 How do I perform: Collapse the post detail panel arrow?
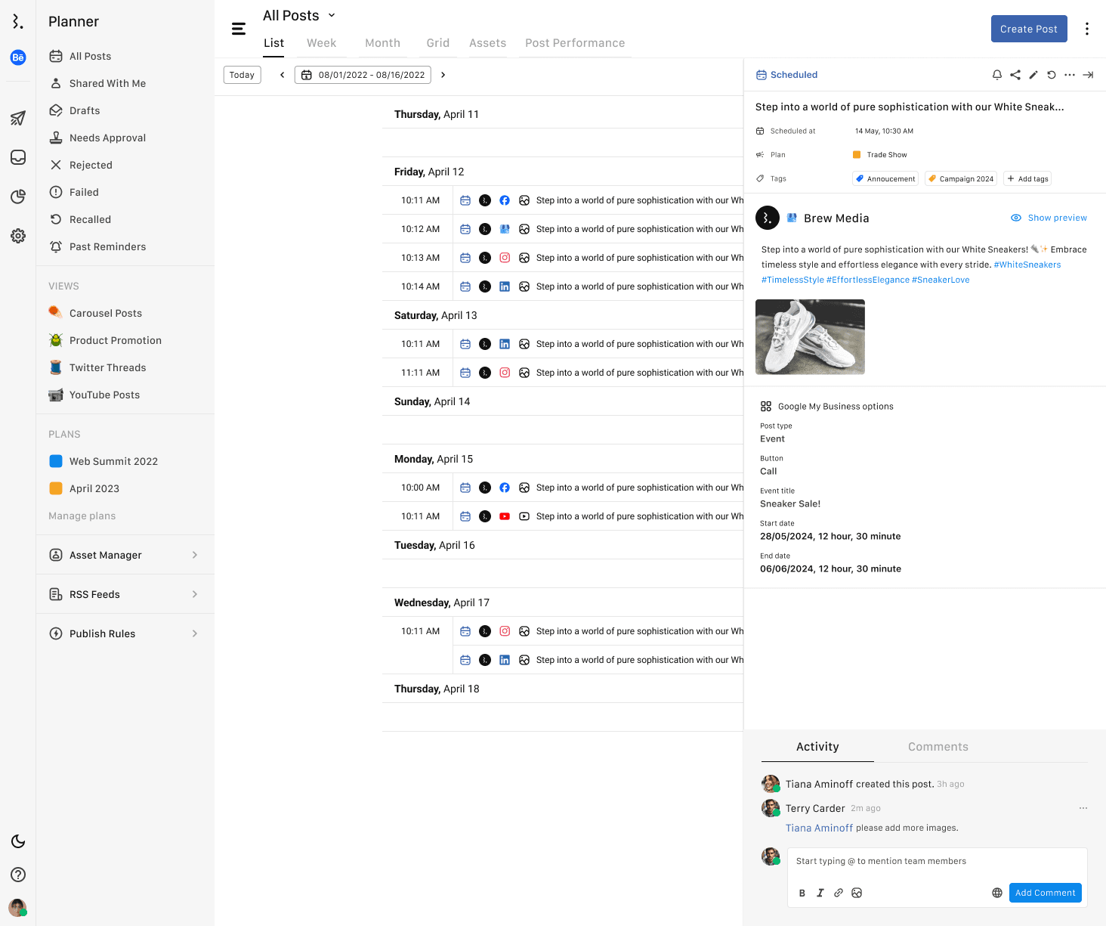pyautogui.click(x=1088, y=75)
